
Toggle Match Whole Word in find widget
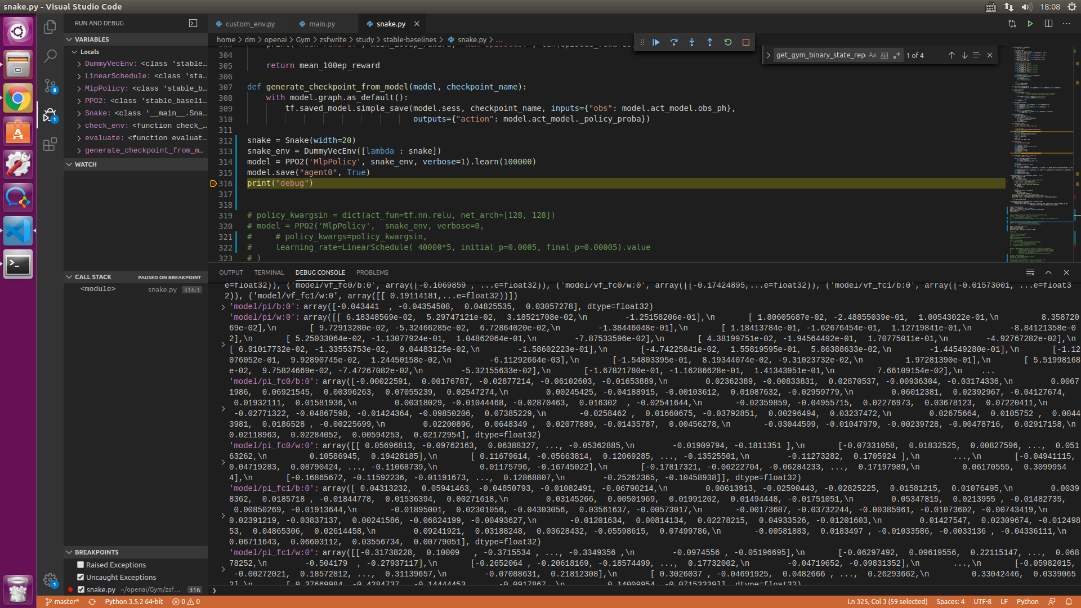tap(885, 55)
